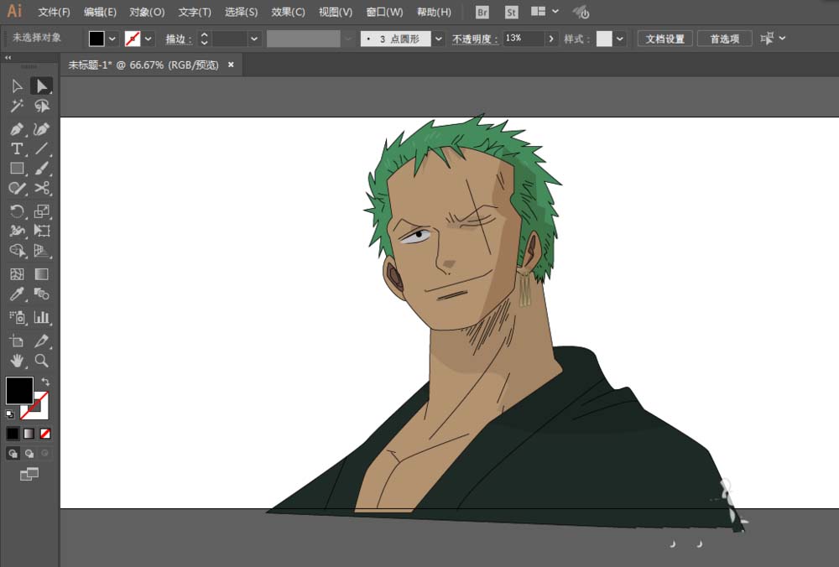Expand the 样式 style dropdown
This screenshot has width=839, height=567.
[620, 39]
